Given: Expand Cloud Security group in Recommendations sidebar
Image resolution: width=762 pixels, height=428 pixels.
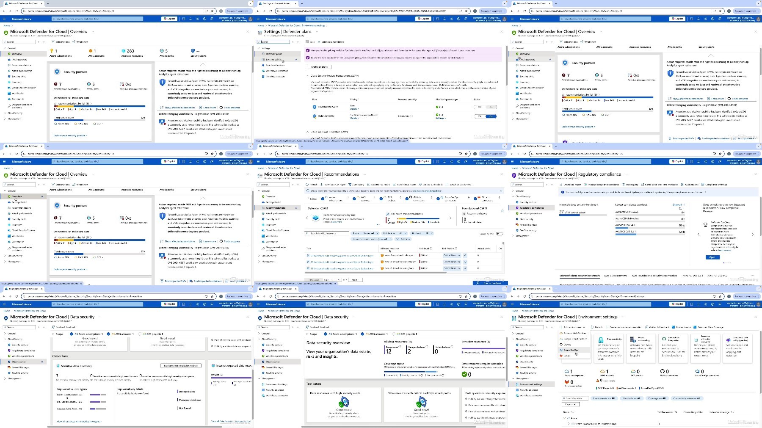Looking at the screenshot, I should tap(259, 256).
